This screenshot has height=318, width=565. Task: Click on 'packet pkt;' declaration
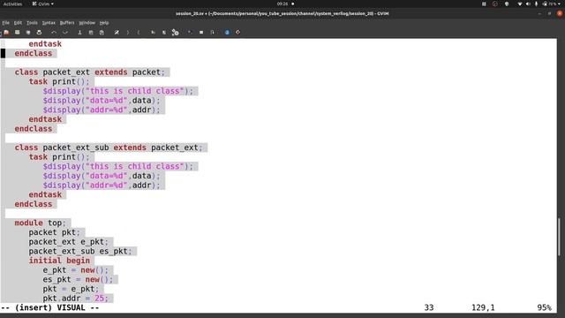[x=54, y=232]
